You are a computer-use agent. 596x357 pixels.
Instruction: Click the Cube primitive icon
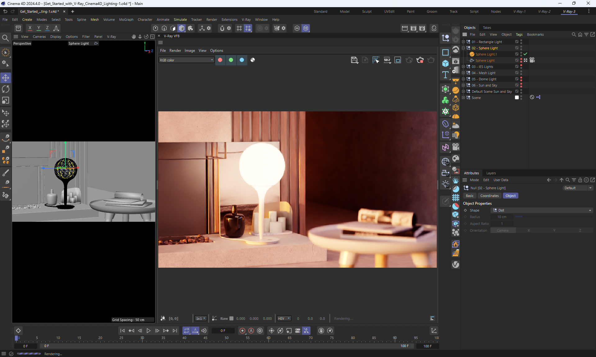445,63
